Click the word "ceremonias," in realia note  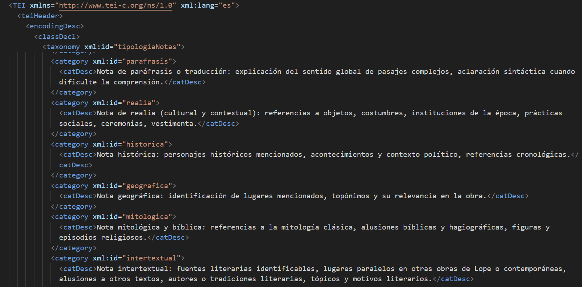pyautogui.click(x=124, y=124)
